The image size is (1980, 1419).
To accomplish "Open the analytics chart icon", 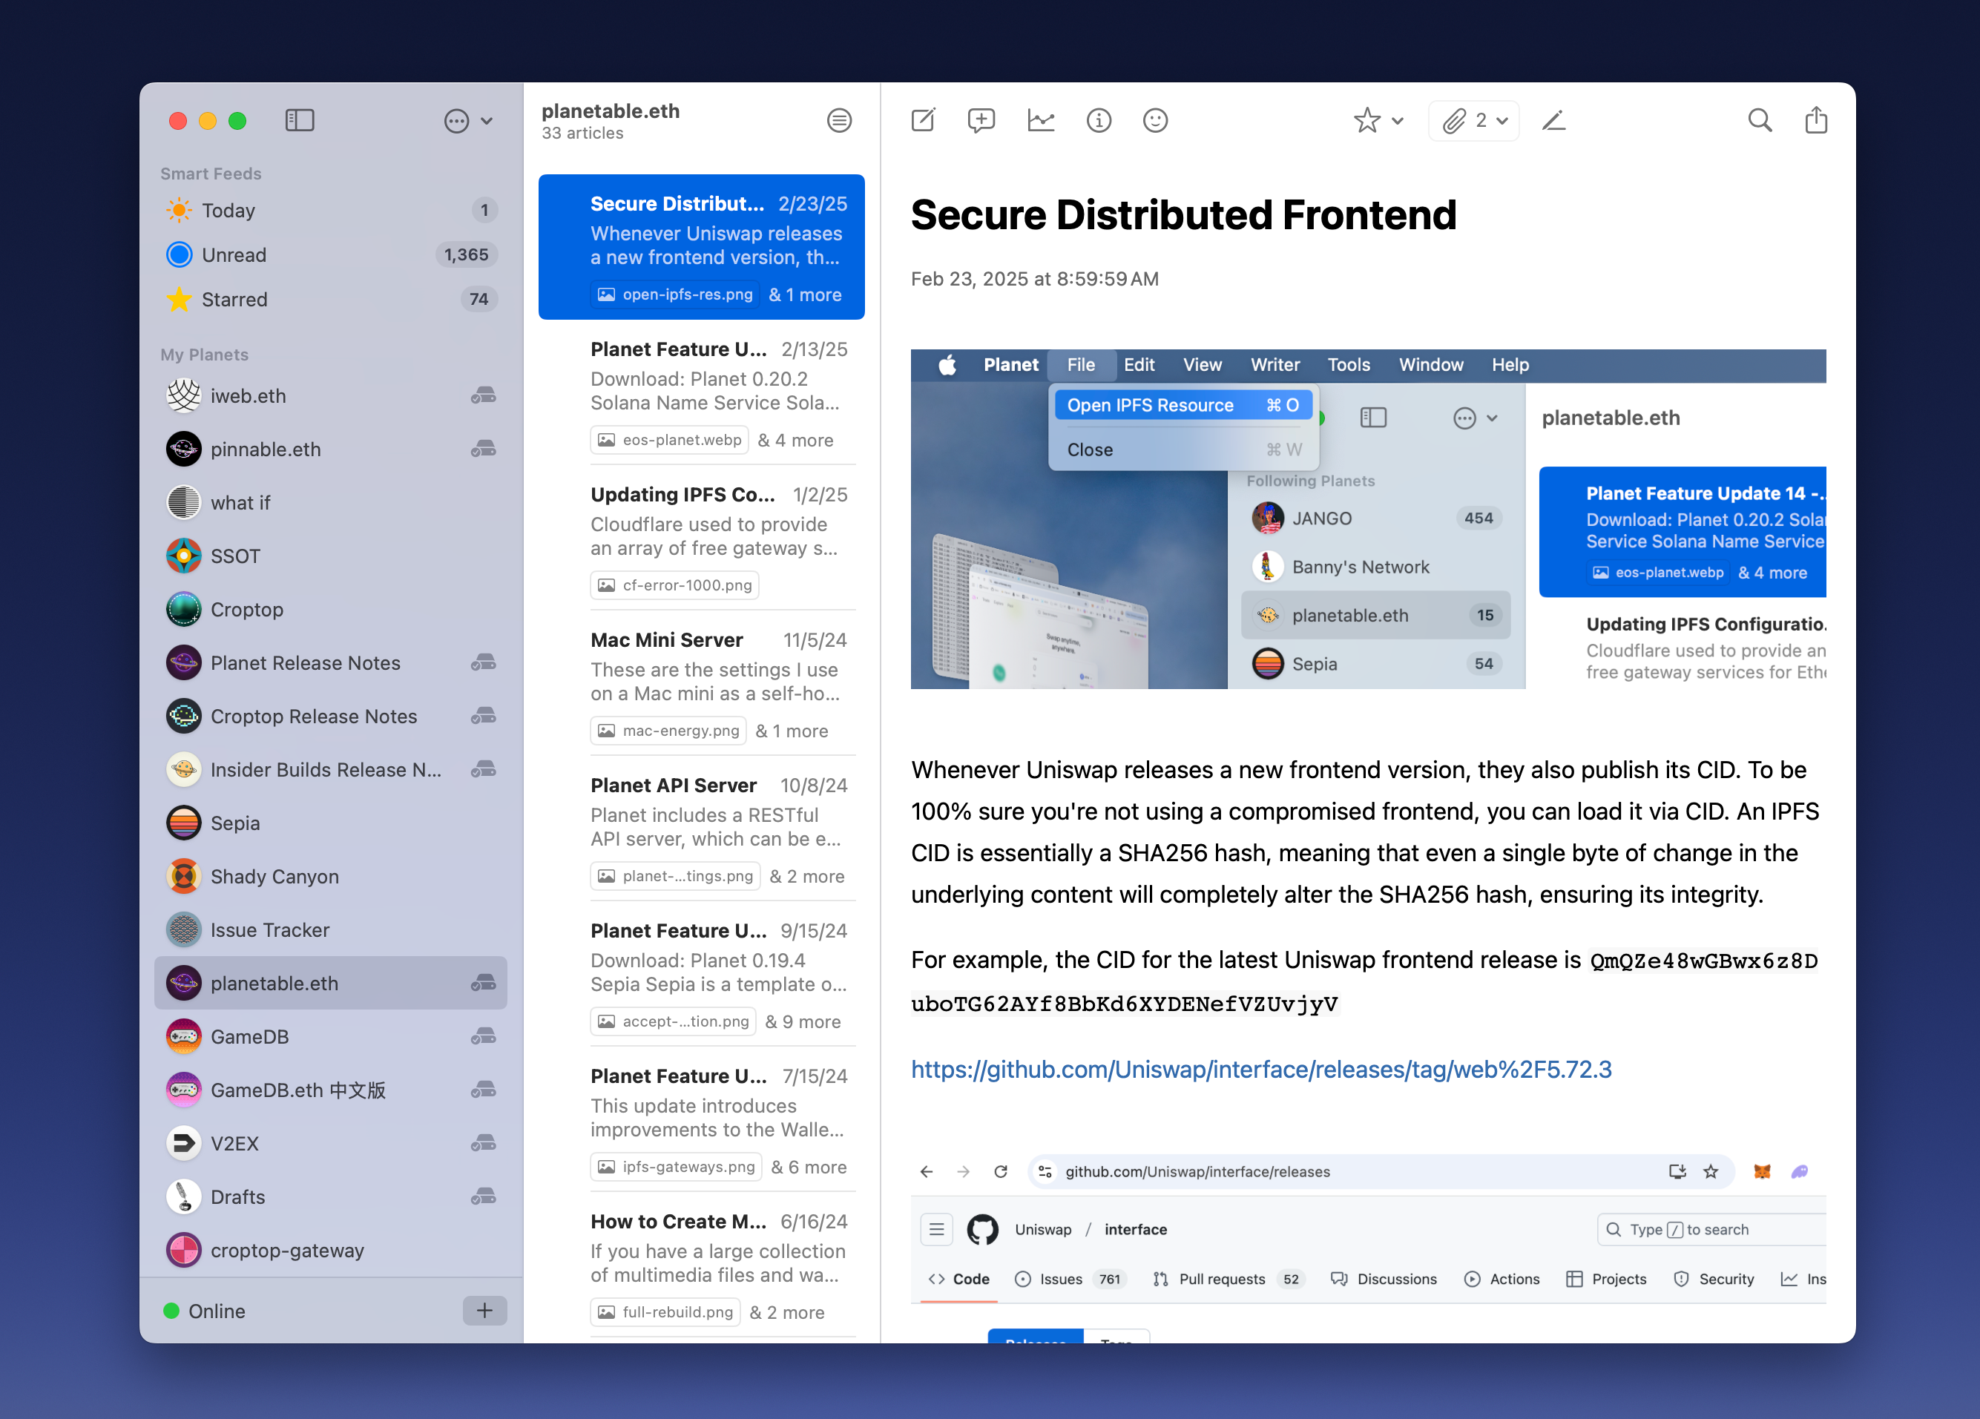I will 1041,120.
